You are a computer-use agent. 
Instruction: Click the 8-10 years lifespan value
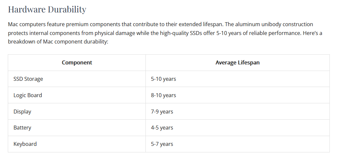pyautogui.click(x=163, y=95)
